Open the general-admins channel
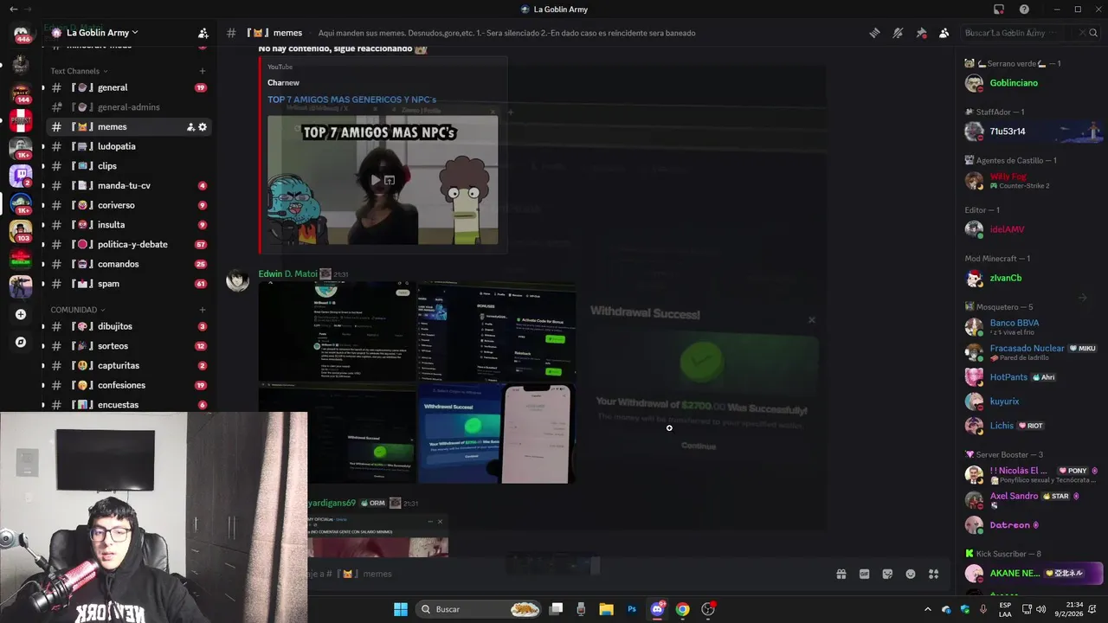Screen dimensions: 1108x623 [128, 107]
